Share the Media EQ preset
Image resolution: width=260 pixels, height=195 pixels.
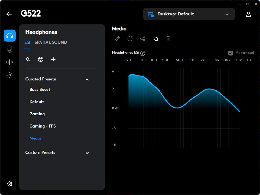pos(142,39)
